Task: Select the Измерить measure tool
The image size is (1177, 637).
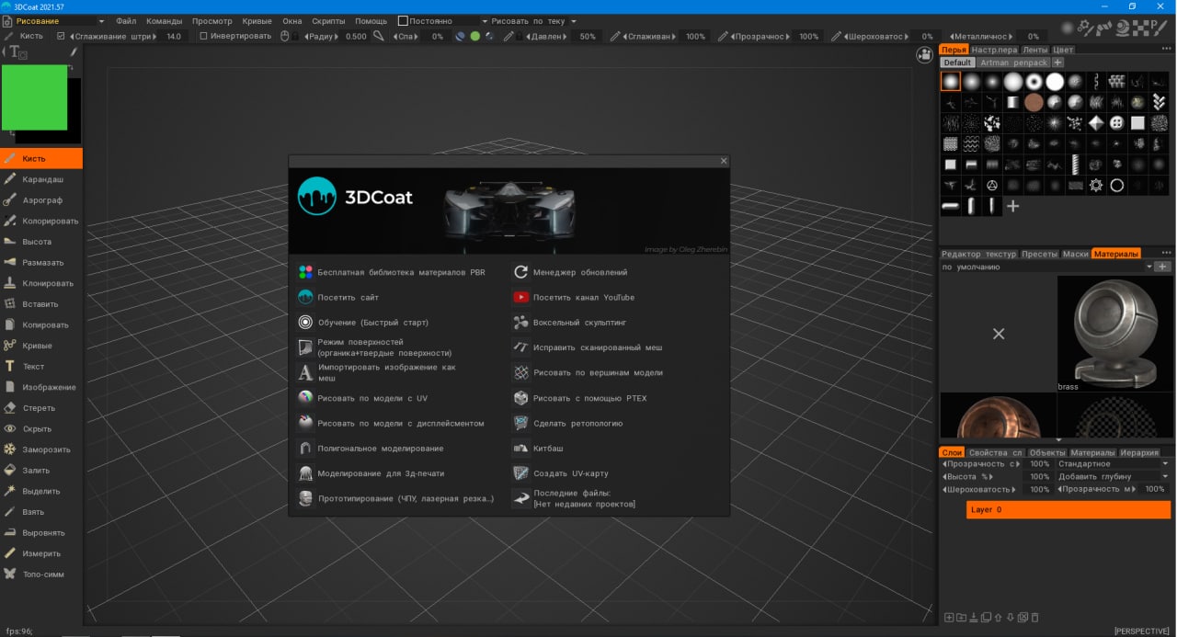Action: (41, 553)
